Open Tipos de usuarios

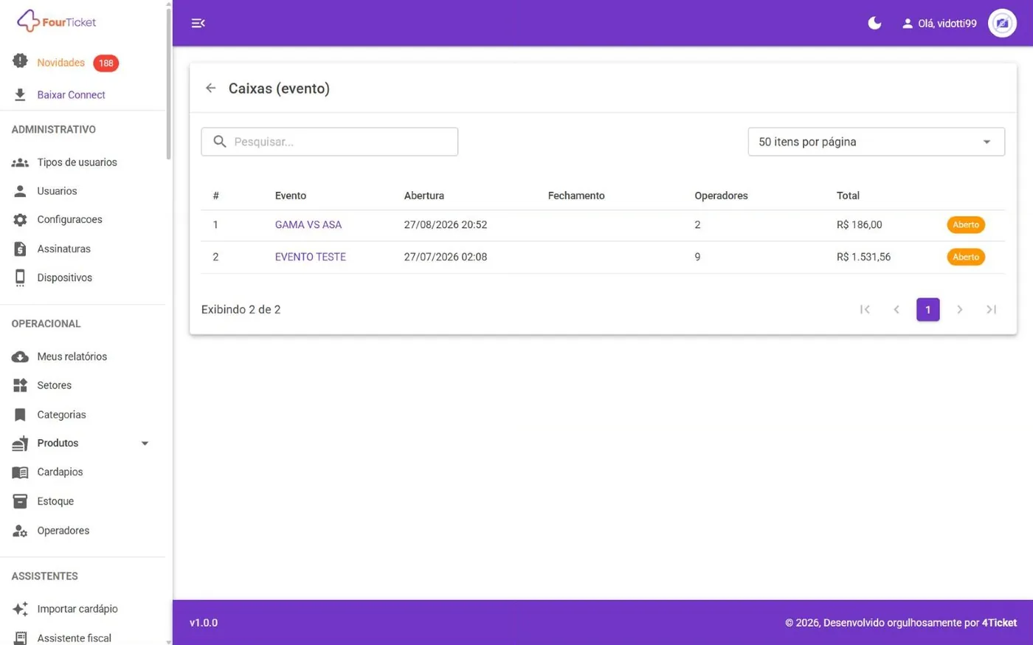coord(77,162)
